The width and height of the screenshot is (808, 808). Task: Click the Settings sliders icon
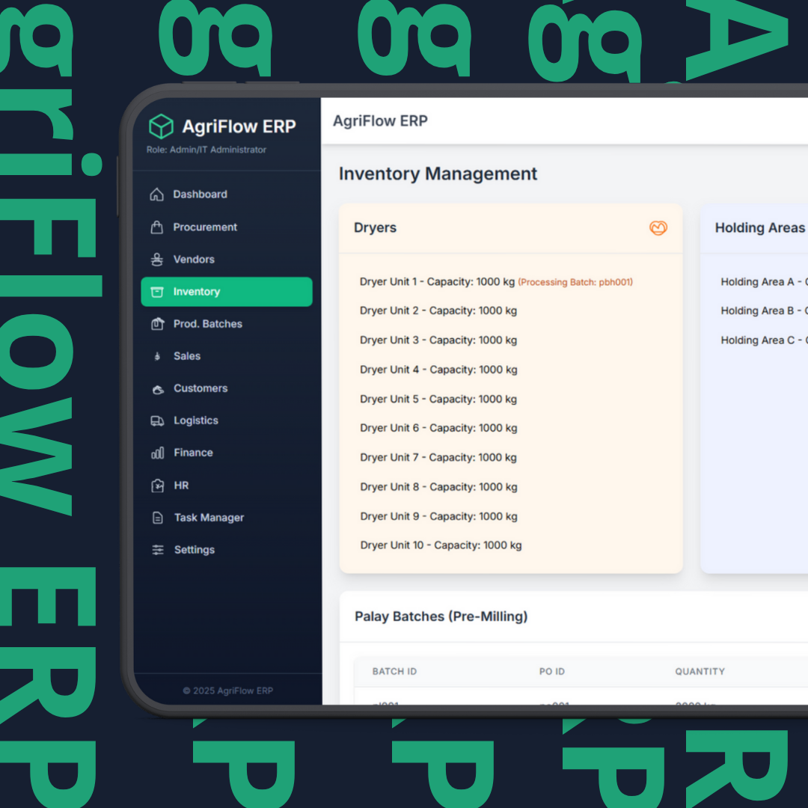(158, 550)
